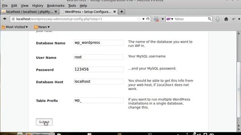241x135 pixels.
Task: Open the Most Visited bookmarks folder
Action: 15,27
